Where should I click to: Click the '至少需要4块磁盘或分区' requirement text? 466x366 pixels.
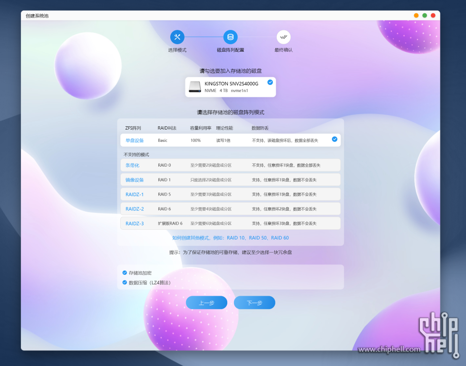tap(211, 209)
